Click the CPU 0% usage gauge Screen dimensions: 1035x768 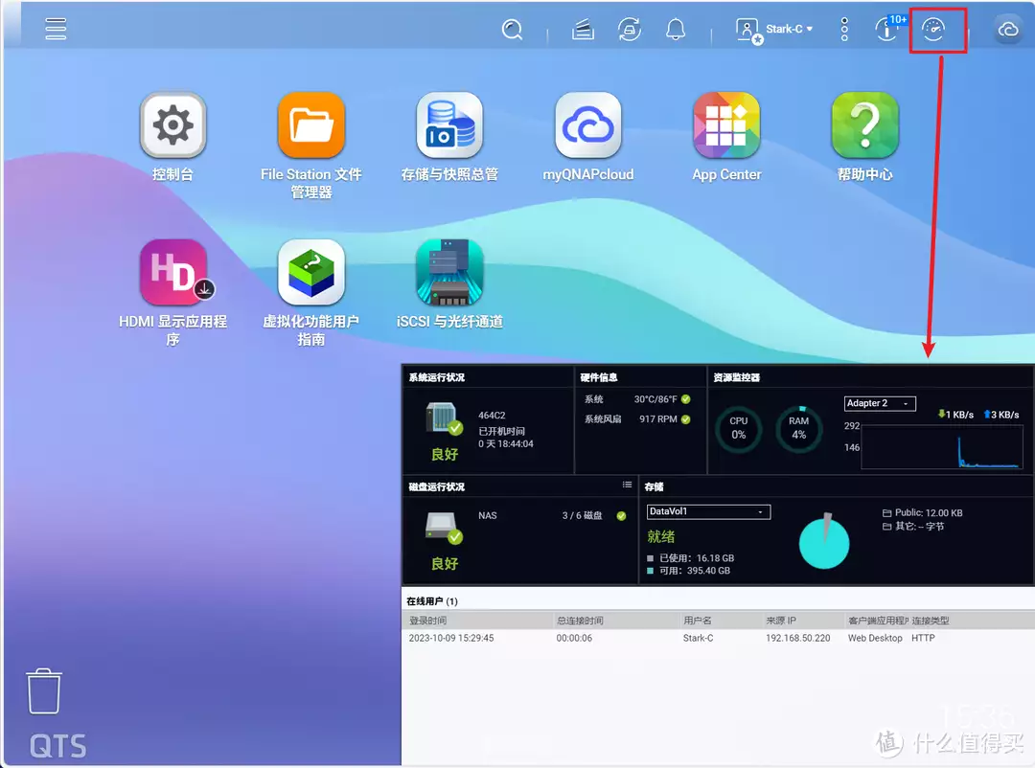[739, 429]
